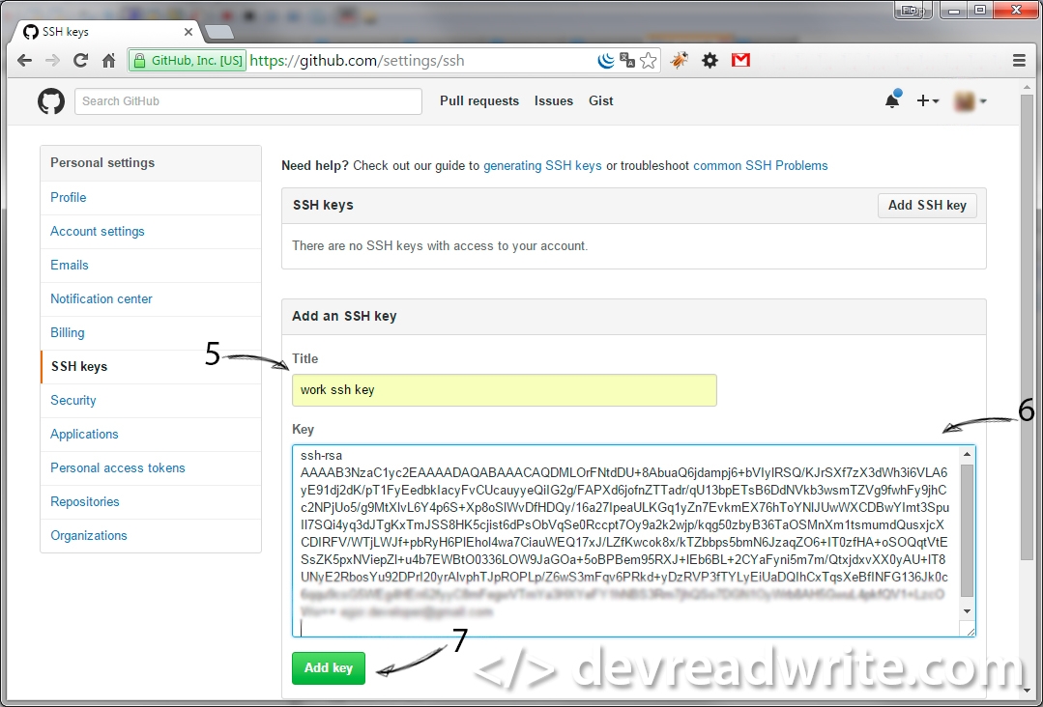Click the translate page icon

[627, 61]
